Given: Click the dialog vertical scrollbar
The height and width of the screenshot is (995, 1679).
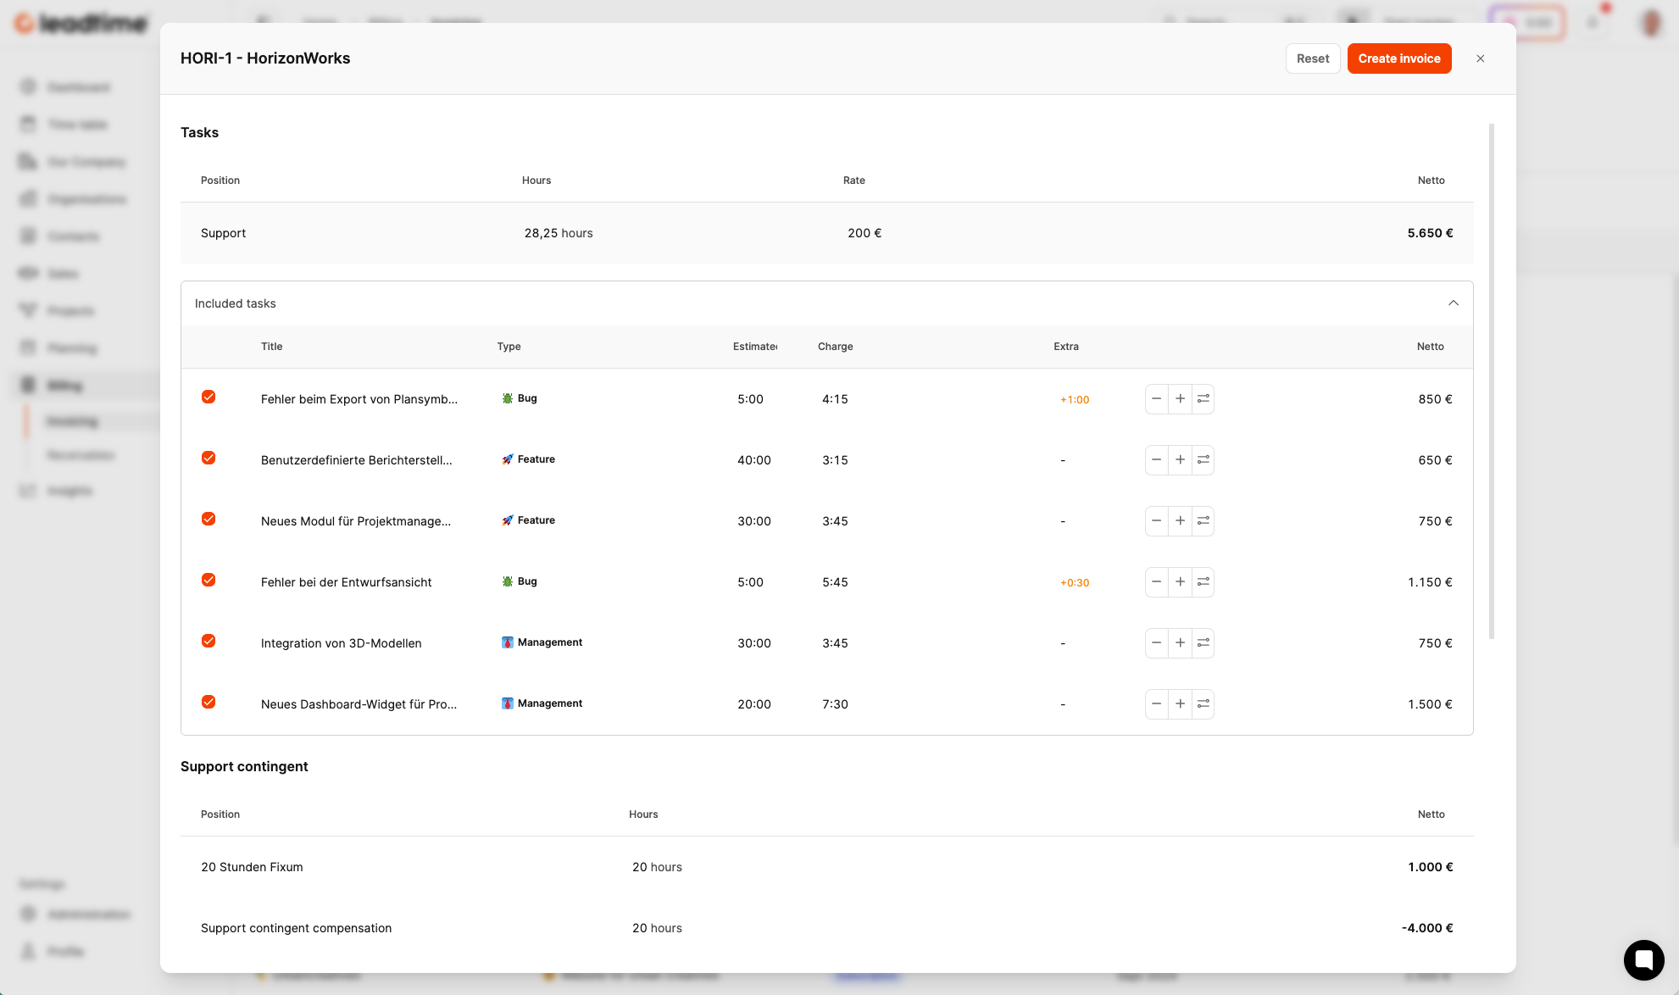Looking at the screenshot, I should click(x=1491, y=381).
